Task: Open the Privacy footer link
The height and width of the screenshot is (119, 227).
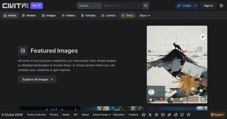Action: pos(54,115)
